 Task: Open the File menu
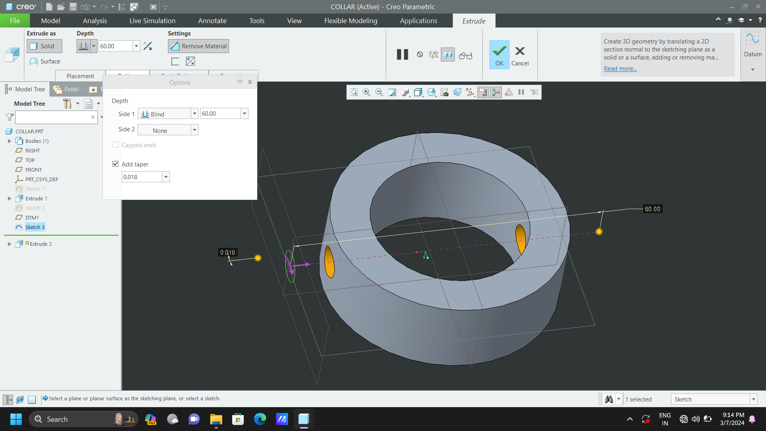[x=15, y=21]
